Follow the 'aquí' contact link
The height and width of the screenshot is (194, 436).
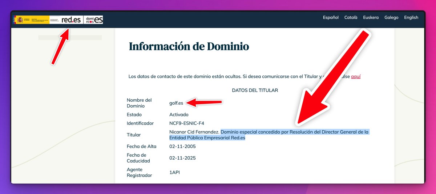click(356, 77)
